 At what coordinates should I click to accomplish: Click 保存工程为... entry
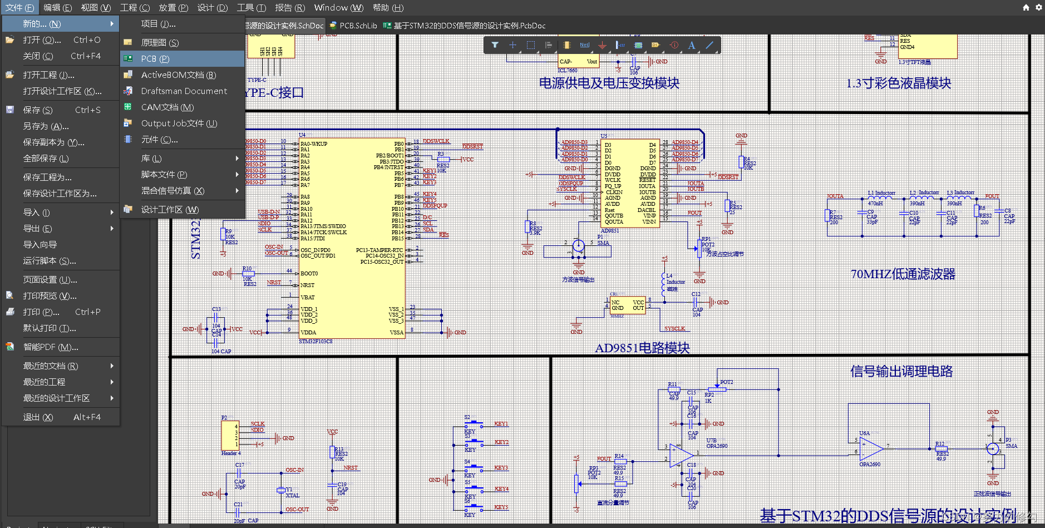click(61, 177)
